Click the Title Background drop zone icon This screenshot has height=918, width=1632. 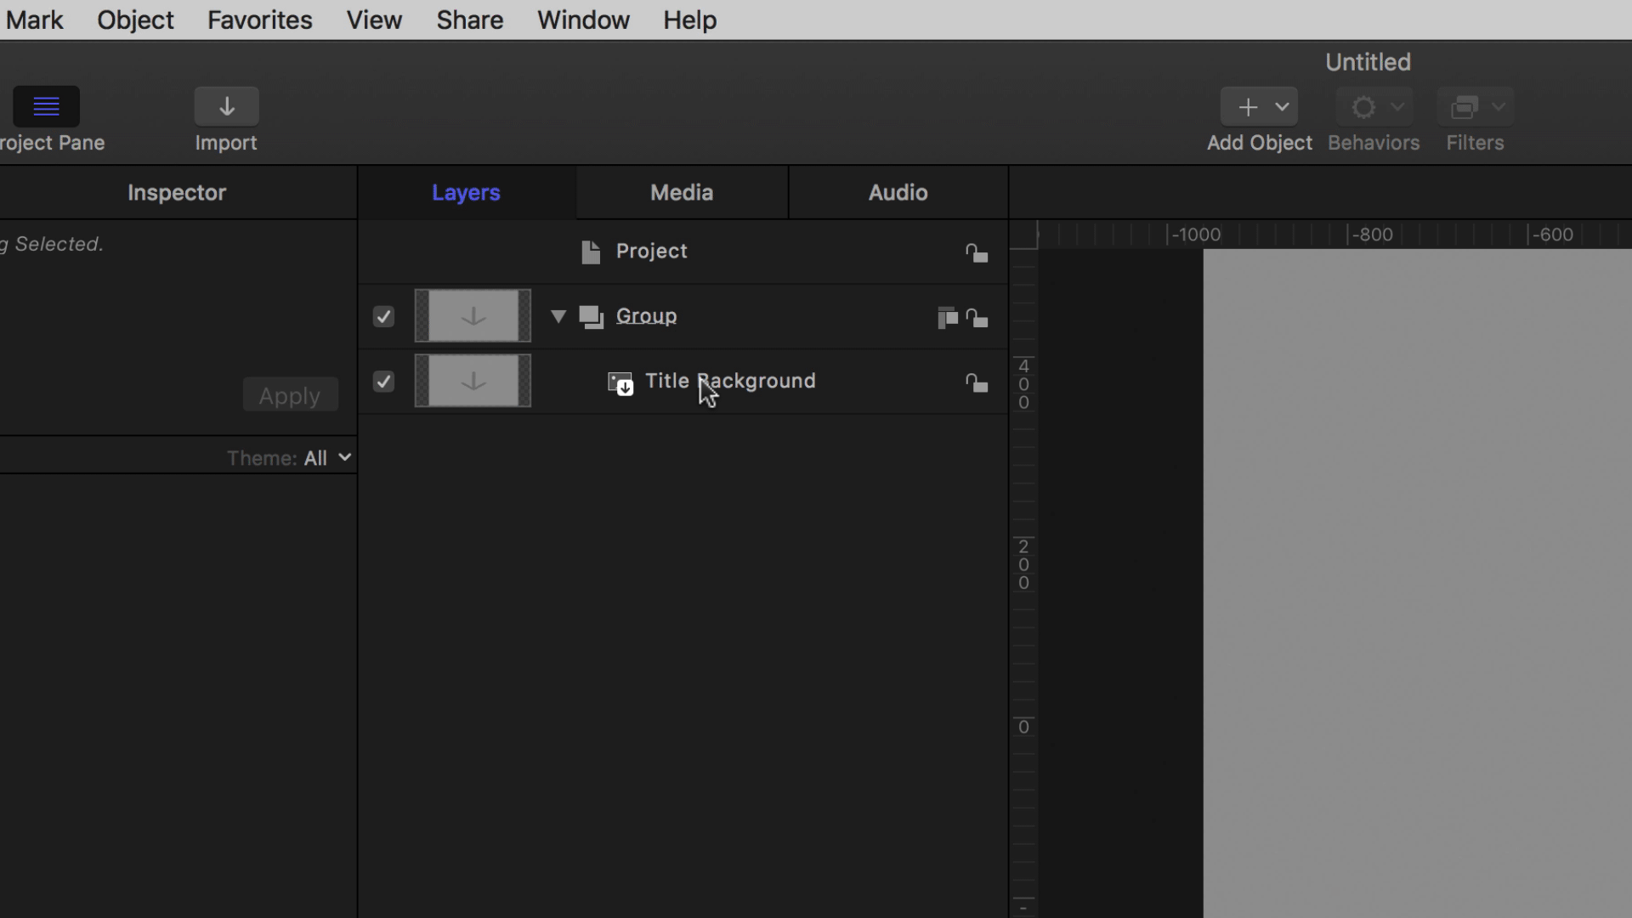620,383
